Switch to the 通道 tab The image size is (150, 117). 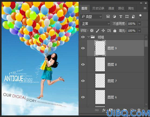(x=111, y=8)
